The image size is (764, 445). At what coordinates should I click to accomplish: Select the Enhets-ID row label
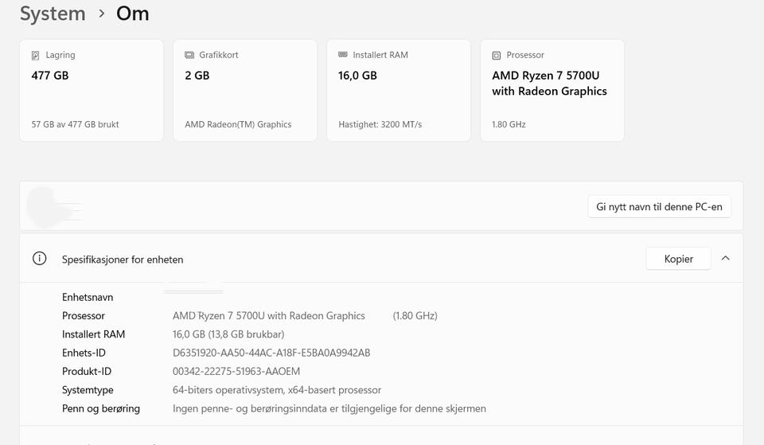pyautogui.click(x=84, y=353)
